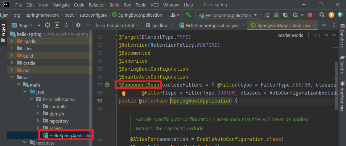Image resolution: width=346 pixels, height=146 pixels.
Task: Select the hello-spring project root
Action: click(x=29, y=34)
